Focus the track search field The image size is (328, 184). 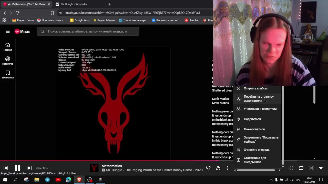tap(88, 31)
